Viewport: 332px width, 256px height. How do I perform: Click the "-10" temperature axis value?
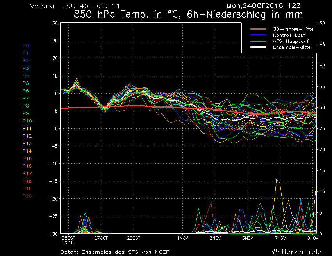[x=54, y=164]
